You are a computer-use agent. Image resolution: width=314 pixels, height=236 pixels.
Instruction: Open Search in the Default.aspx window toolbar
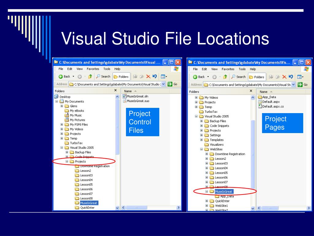tap(238, 77)
